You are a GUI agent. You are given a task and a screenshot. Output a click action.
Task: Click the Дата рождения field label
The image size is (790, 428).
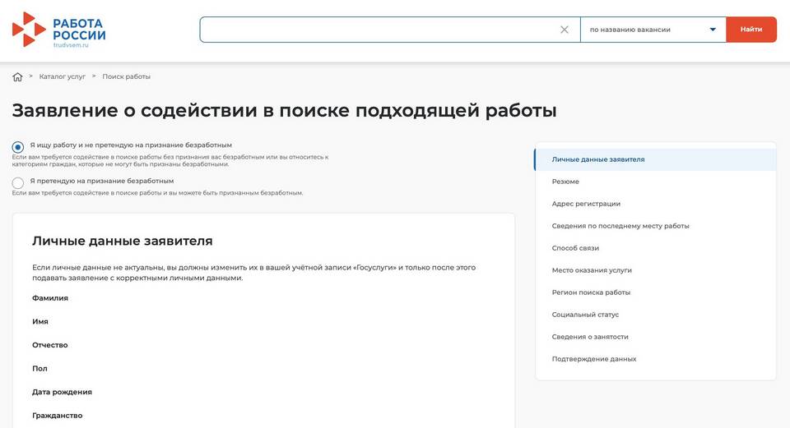tap(62, 392)
